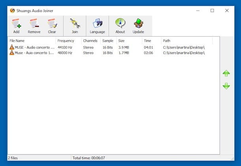Screen dimensions: 241x166
Task: Select file 'MUSE - Audio concerto ...'
Action: click(x=35, y=48)
